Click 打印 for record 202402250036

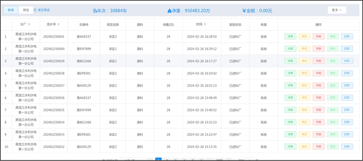click(347, 98)
